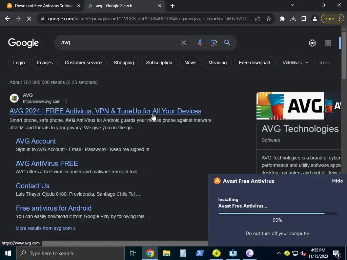Screen dimensions: 347x260
Task: Open the AVG AntiVirus FREE sitelink
Action: click(47, 164)
